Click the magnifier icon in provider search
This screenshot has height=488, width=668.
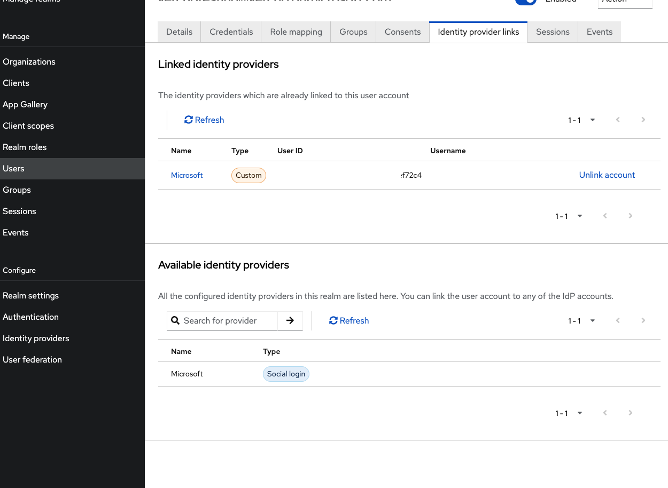click(175, 321)
